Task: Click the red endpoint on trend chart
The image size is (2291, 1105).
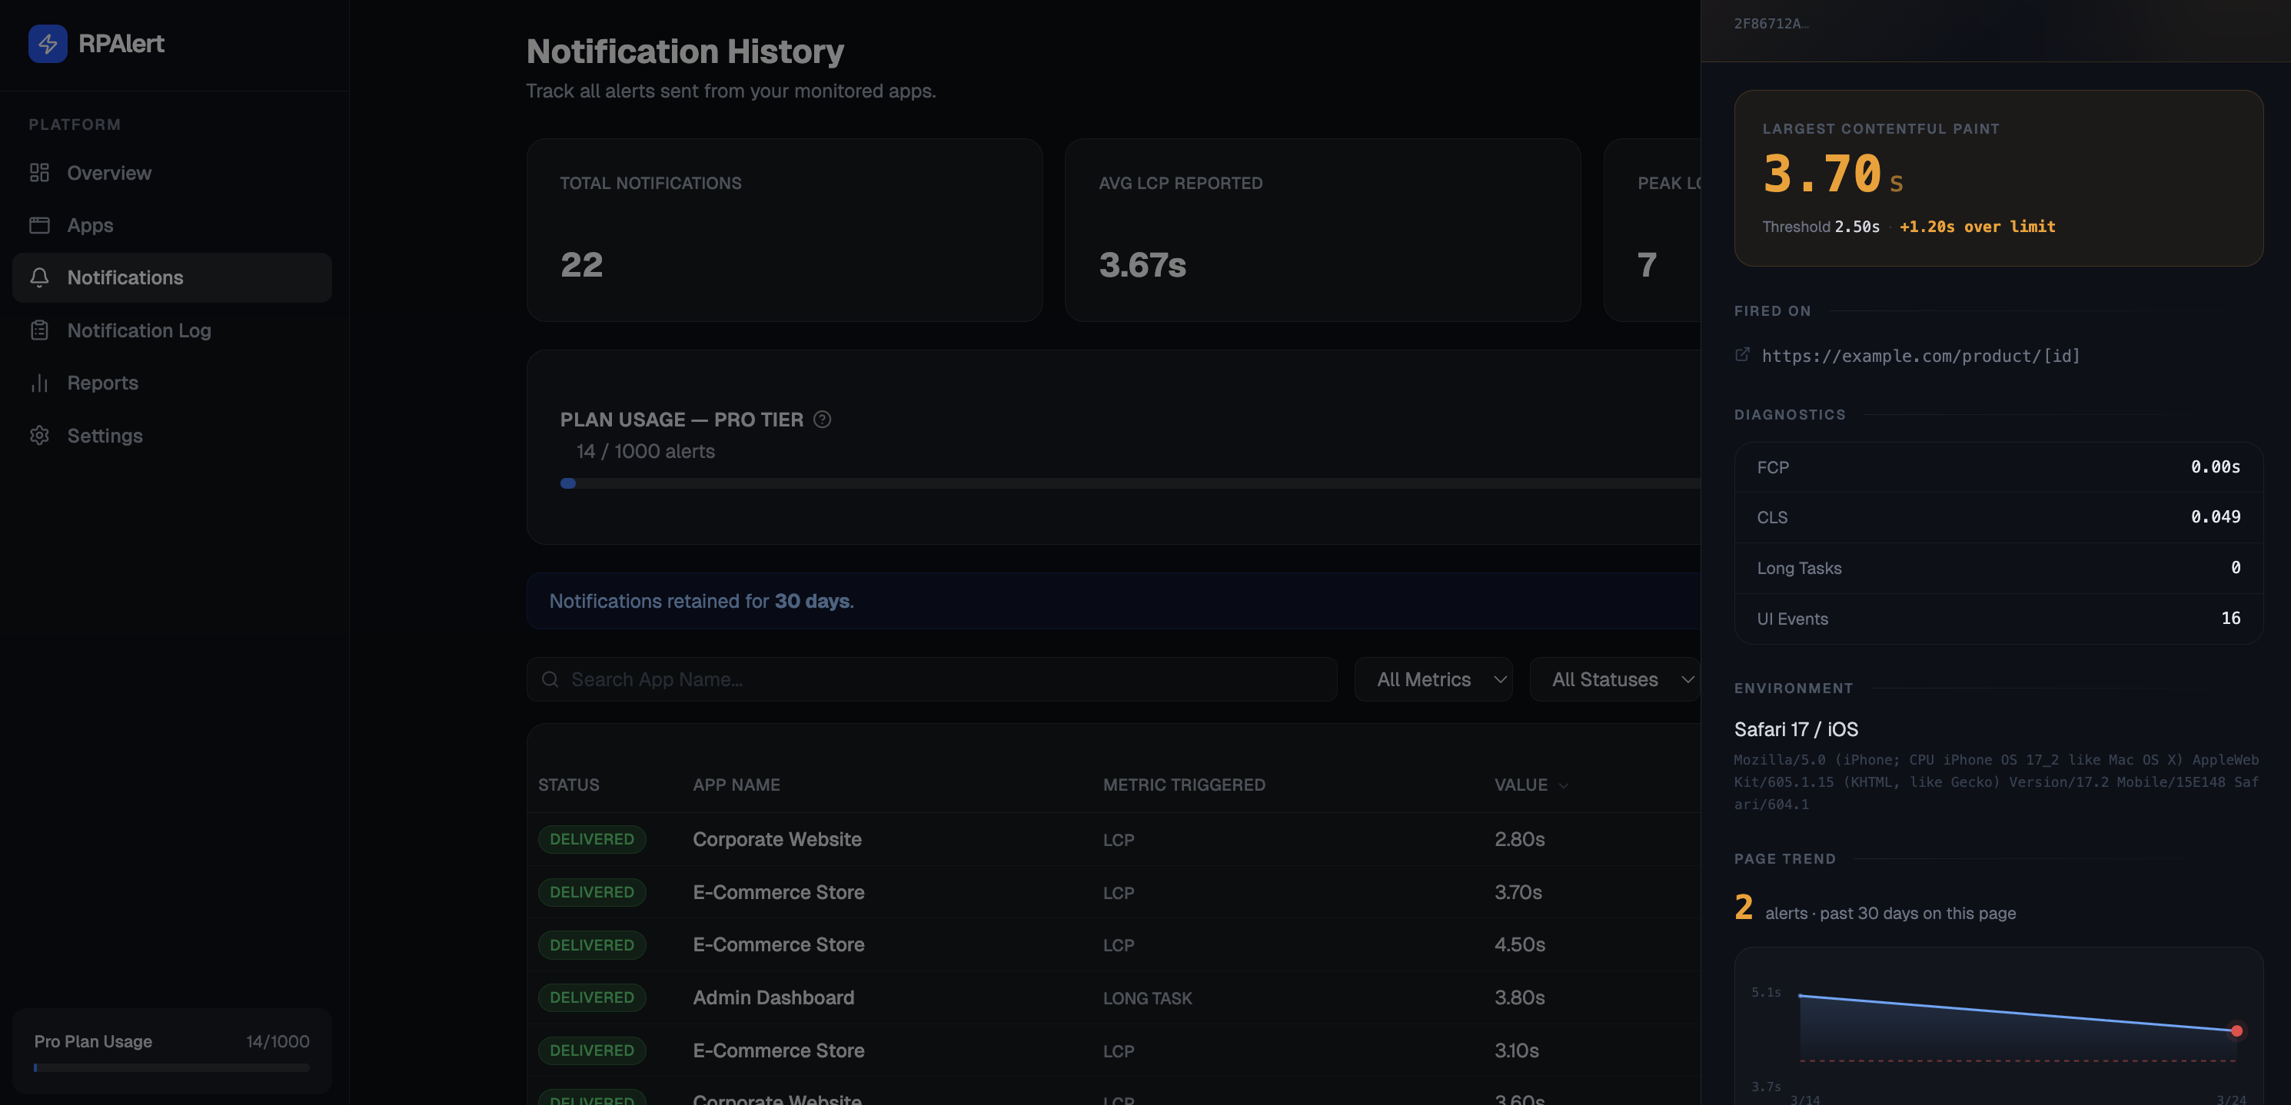Action: pyautogui.click(x=2236, y=1030)
